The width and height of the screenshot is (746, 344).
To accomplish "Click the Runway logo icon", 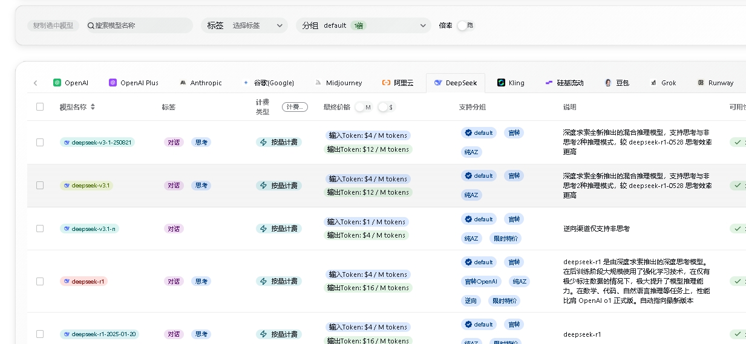I will coord(701,83).
